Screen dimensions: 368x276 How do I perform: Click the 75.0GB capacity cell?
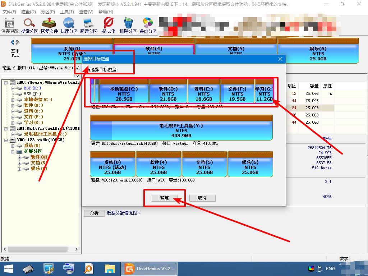(x=312, y=101)
